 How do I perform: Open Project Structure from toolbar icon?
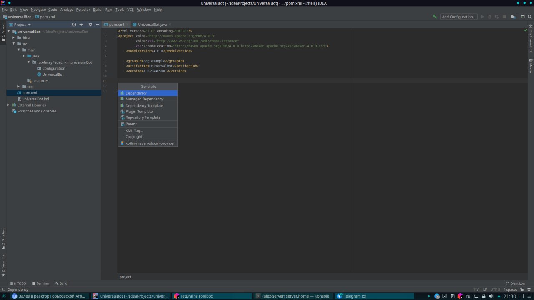pyautogui.click(x=514, y=17)
